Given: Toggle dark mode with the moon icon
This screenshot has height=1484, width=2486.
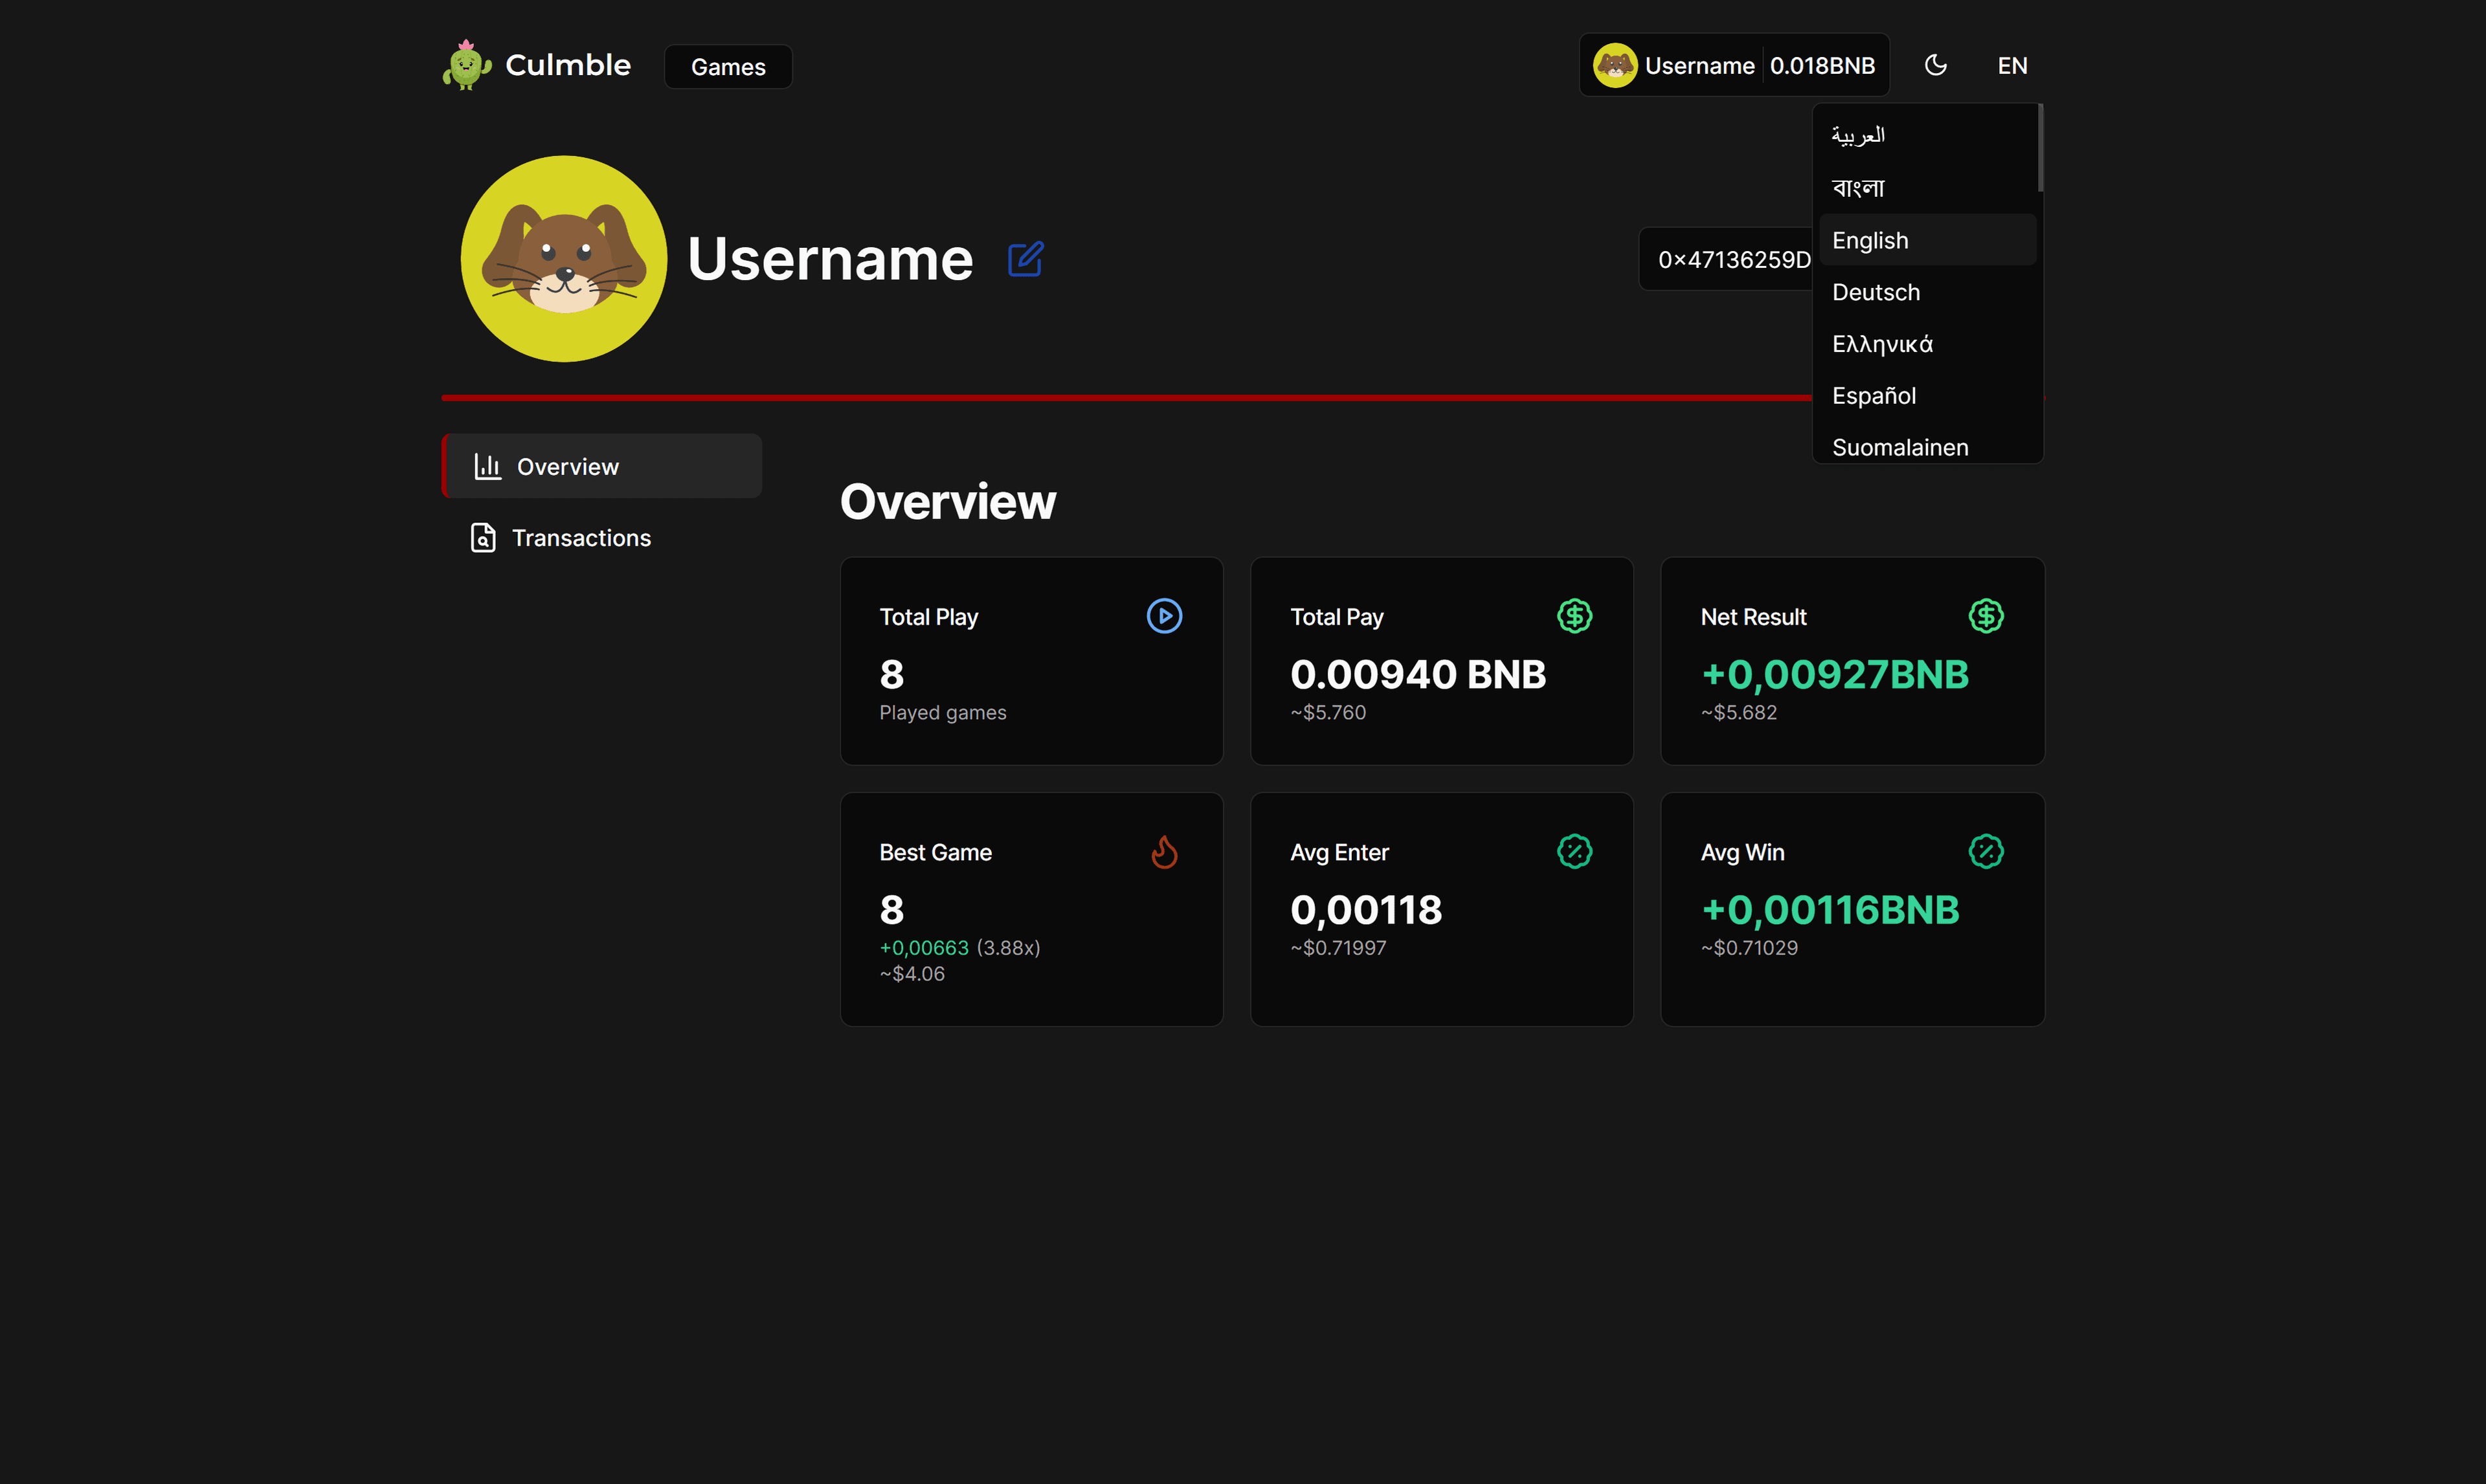Looking at the screenshot, I should [x=1936, y=66].
